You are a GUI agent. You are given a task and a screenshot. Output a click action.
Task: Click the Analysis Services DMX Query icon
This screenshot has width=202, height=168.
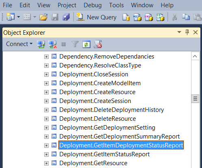coord(149,17)
